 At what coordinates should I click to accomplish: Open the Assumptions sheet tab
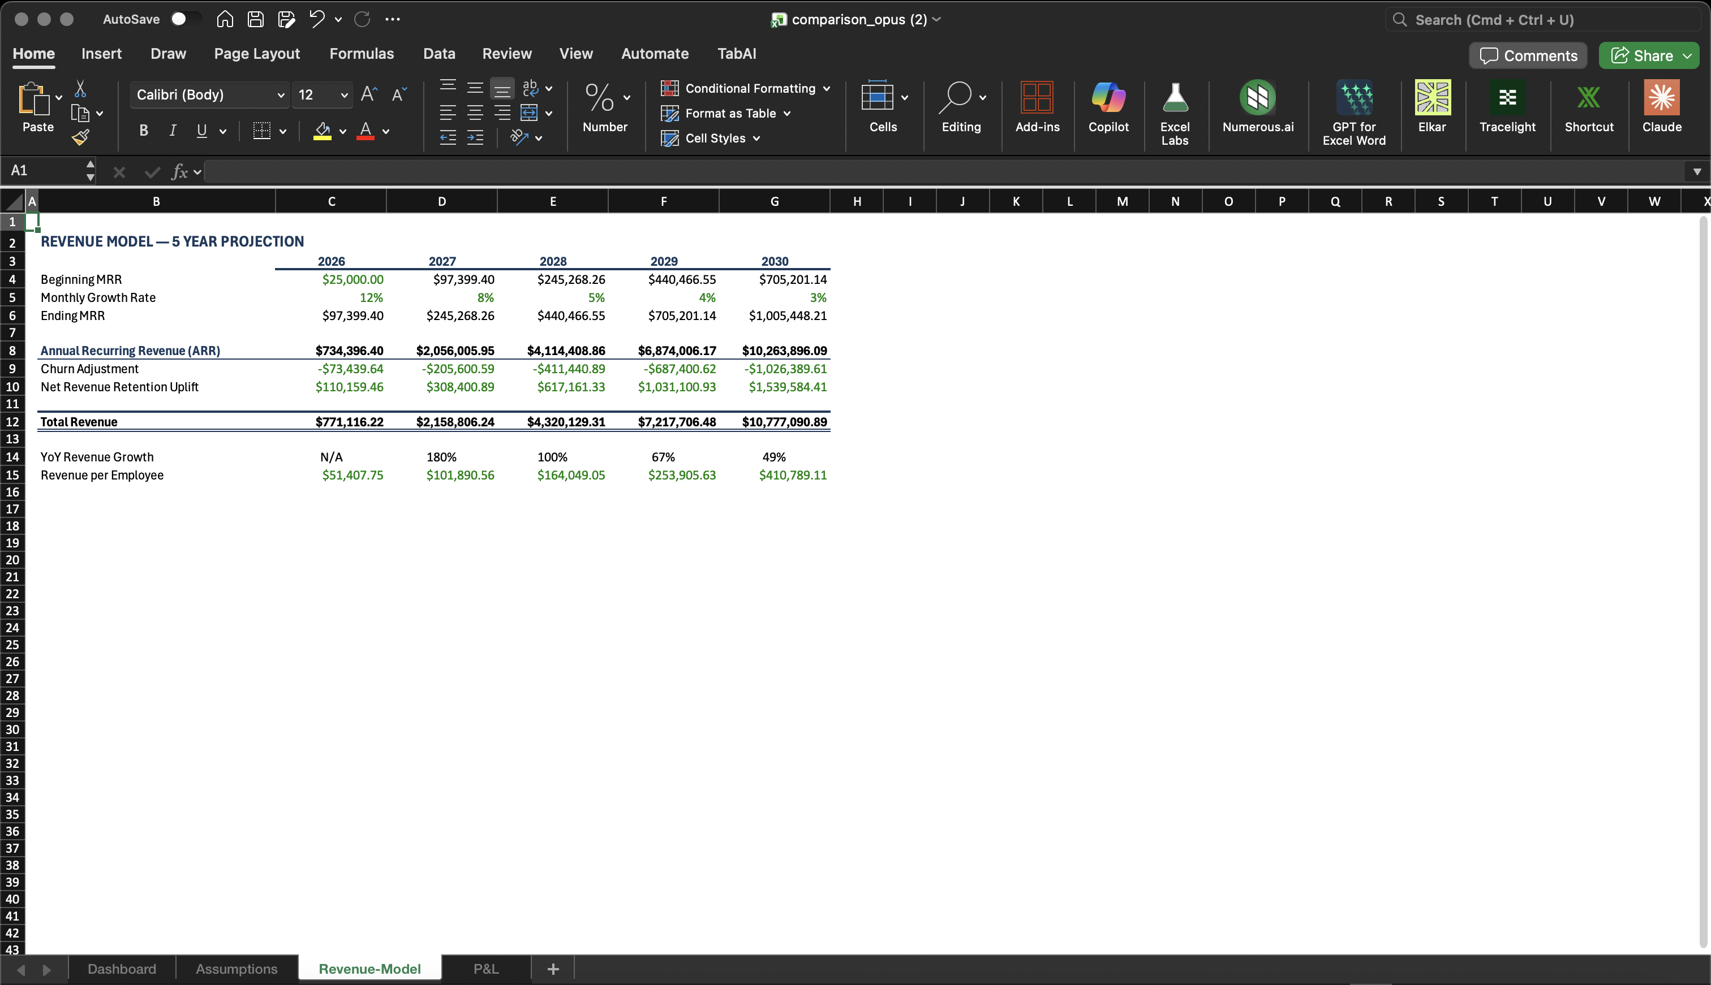click(236, 969)
